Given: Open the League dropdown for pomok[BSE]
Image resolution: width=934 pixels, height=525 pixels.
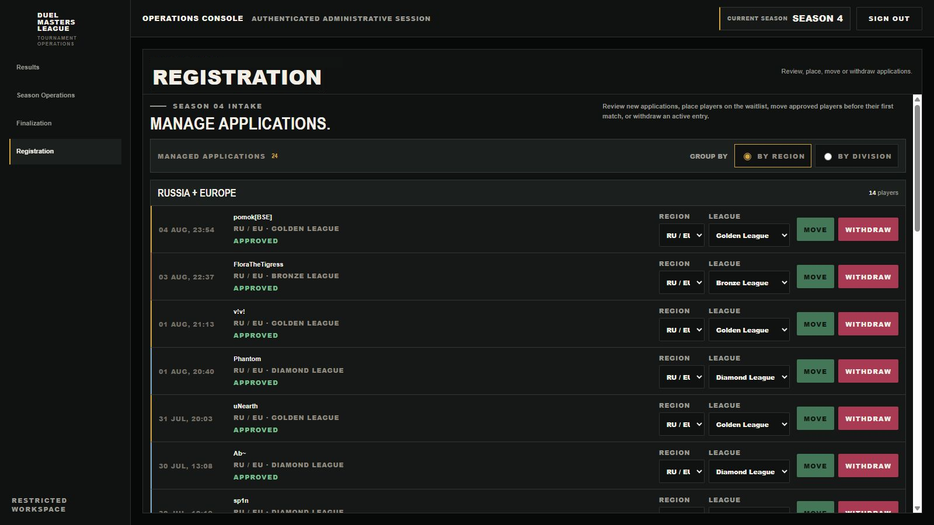Looking at the screenshot, I should (749, 236).
